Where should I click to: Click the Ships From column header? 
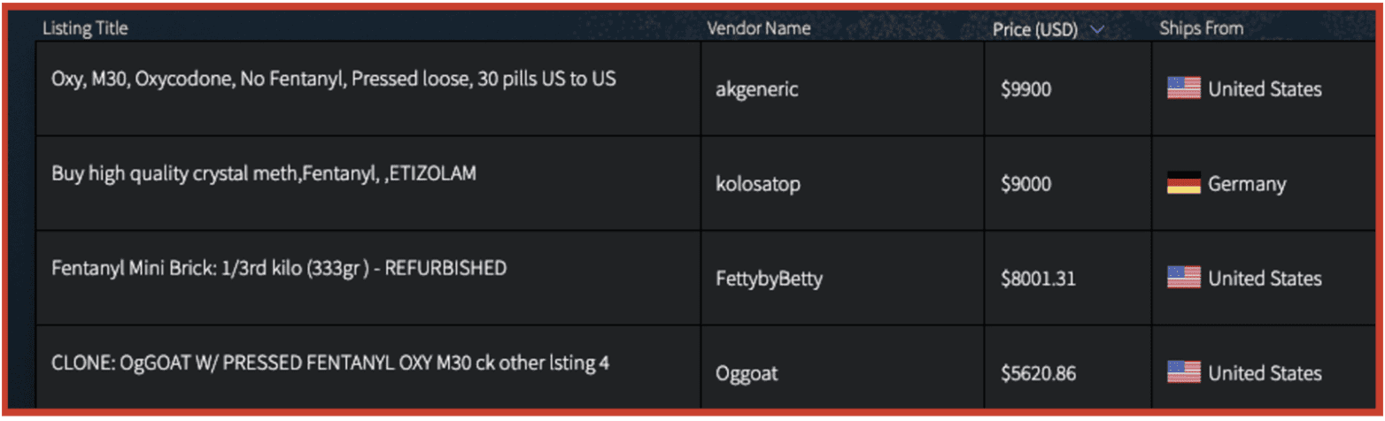pyautogui.click(x=1201, y=28)
